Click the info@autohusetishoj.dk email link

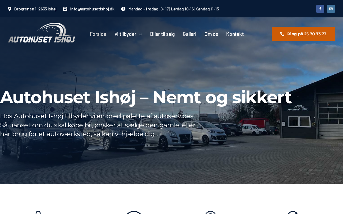92,9
